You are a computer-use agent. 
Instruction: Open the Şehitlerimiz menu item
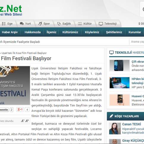[114, 32]
